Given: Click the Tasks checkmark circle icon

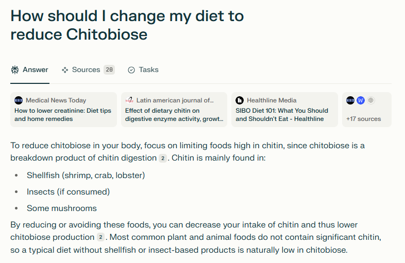Looking at the screenshot, I should tap(131, 70).
